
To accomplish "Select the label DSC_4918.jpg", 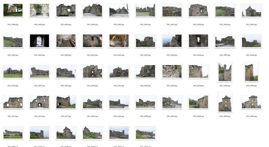I will [225, 86].
